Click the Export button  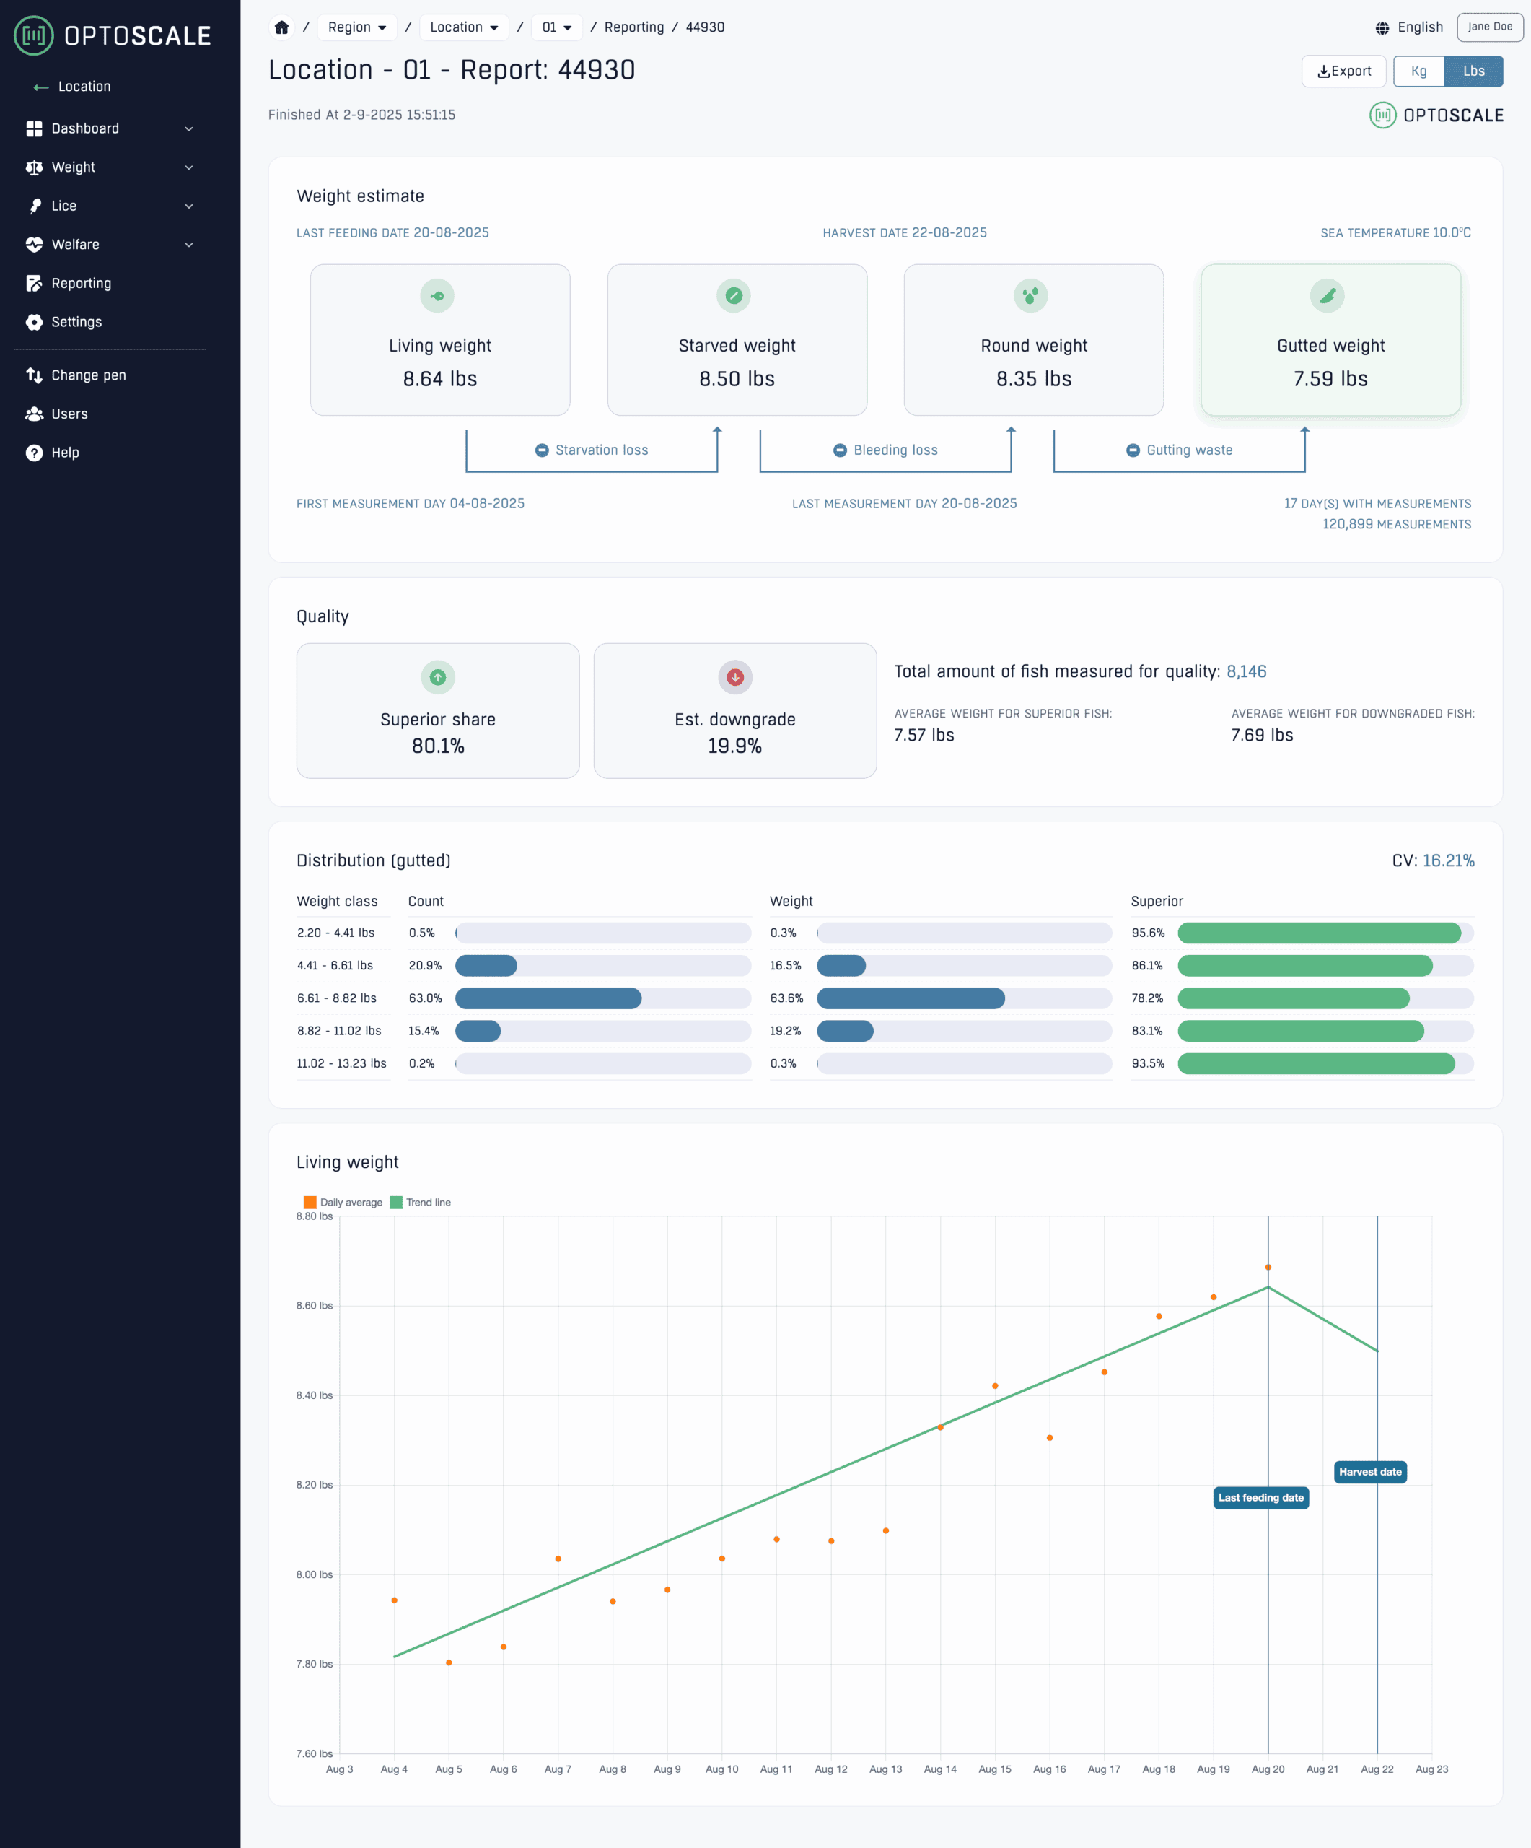pos(1345,71)
